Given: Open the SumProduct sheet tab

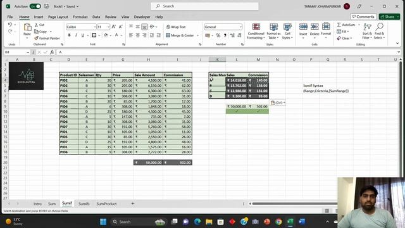Looking at the screenshot, I should click(106, 204).
